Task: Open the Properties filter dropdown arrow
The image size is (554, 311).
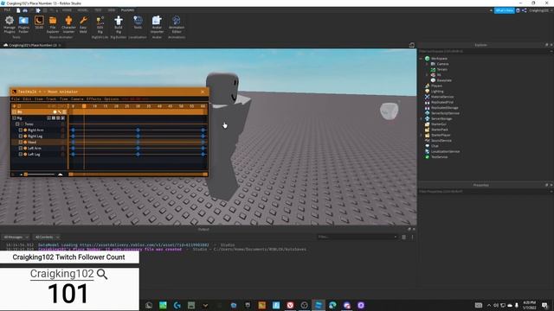Action: (x=551, y=192)
